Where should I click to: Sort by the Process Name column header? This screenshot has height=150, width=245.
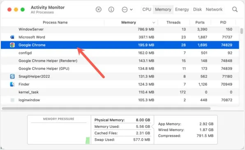[x=55, y=23]
